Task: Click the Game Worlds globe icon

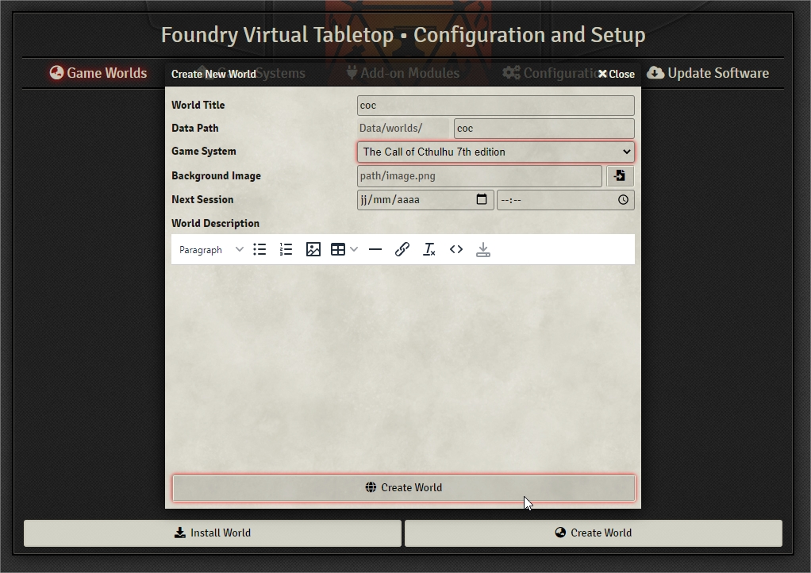Action: pos(56,73)
